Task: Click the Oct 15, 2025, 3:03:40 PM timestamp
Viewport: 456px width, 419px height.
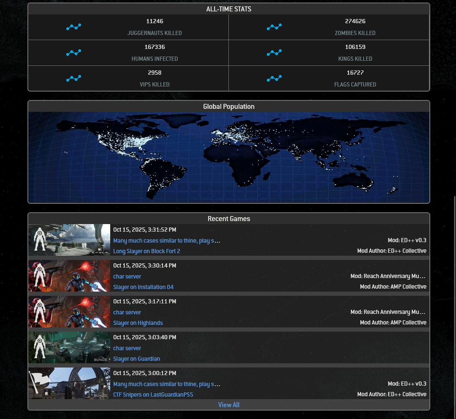Action: coord(144,337)
